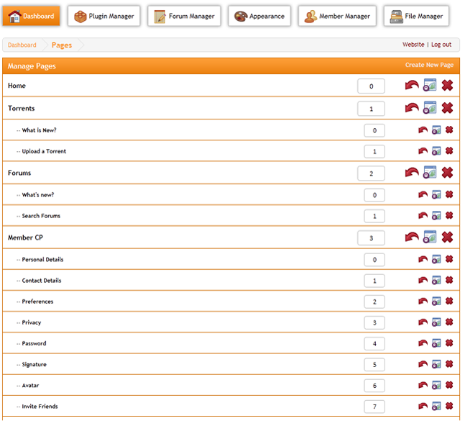
Task: Select the 'Search Forums' subpage text
Action: tap(41, 216)
